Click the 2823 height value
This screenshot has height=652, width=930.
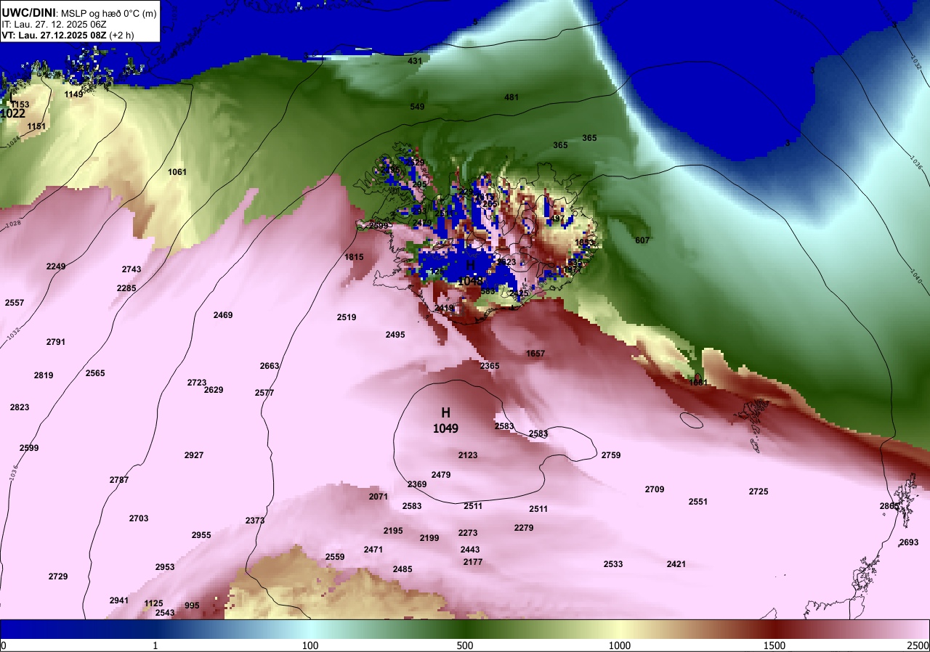pyautogui.click(x=20, y=407)
